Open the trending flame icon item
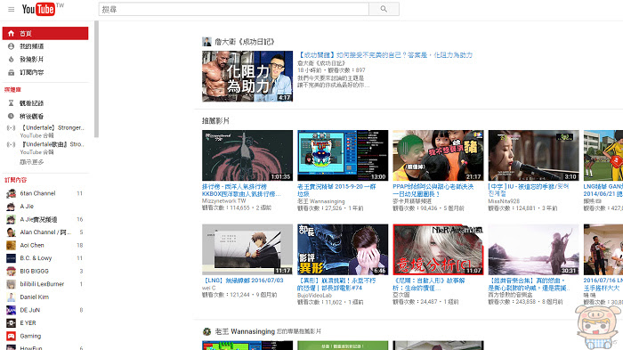The height and width of the screenshot is (350, 623). point(11,60)
